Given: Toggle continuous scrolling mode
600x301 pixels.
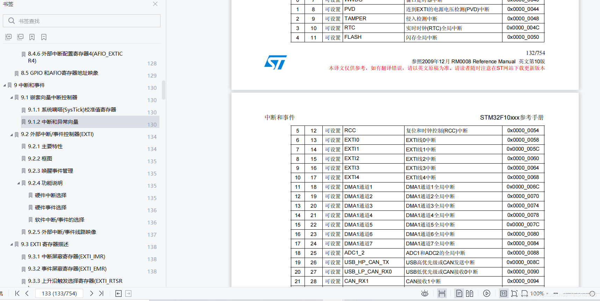Looking at the screenshot, I should pos(442,293).
